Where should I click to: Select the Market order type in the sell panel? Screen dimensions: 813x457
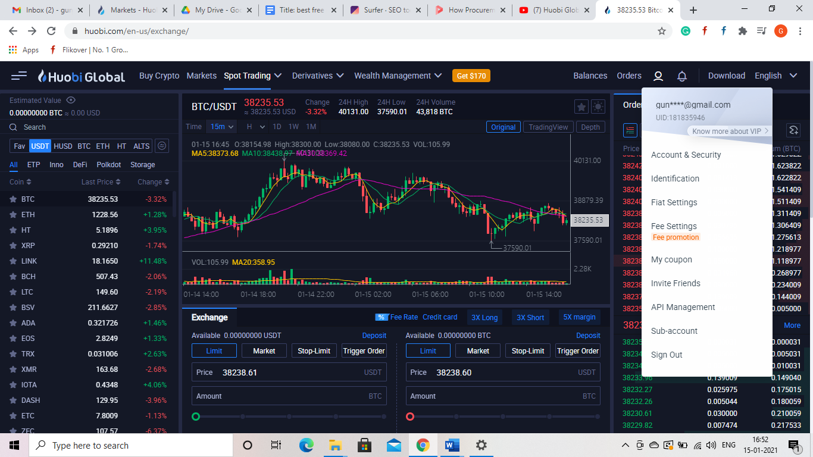click(x=478, y=351)
